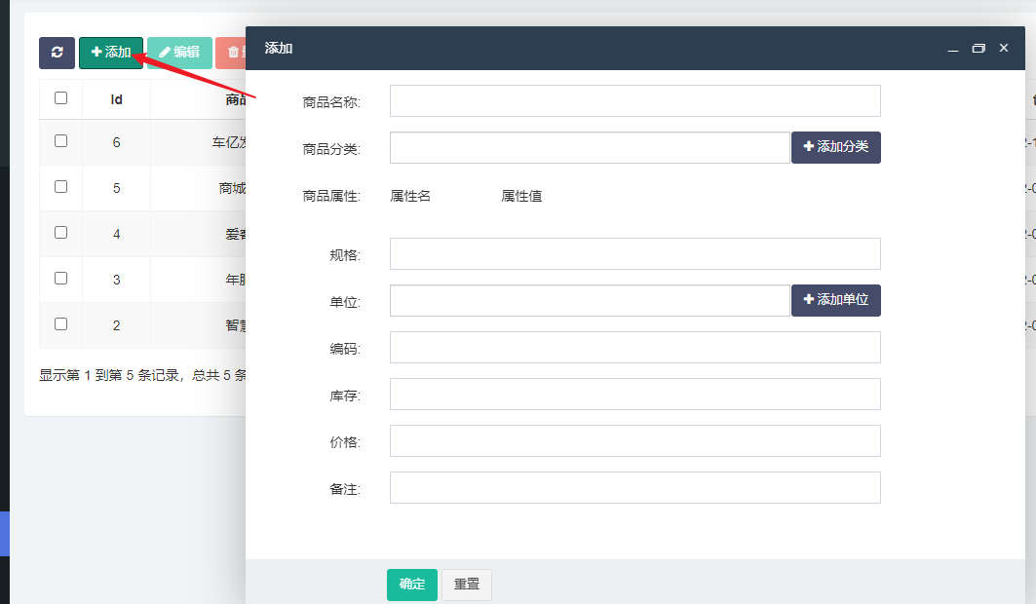Click the refresh icon button on the toolbar
Screen dimensions: 1036x604
[57, 53]
